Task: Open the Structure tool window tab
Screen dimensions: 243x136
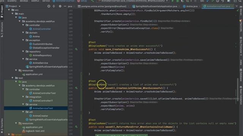Action: (2, 29)
